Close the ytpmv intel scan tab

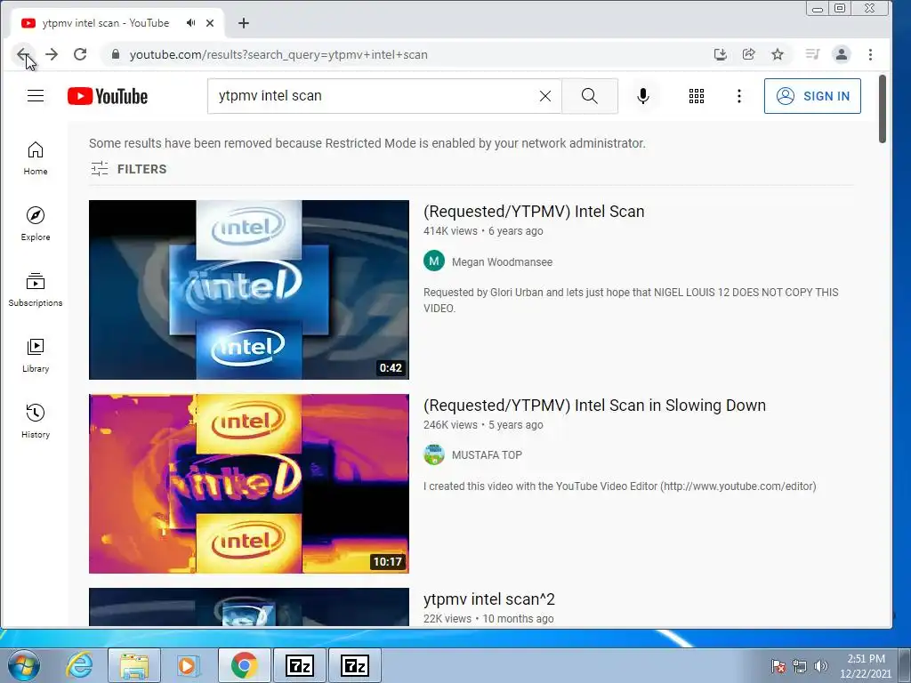click(x=210, y=23)
